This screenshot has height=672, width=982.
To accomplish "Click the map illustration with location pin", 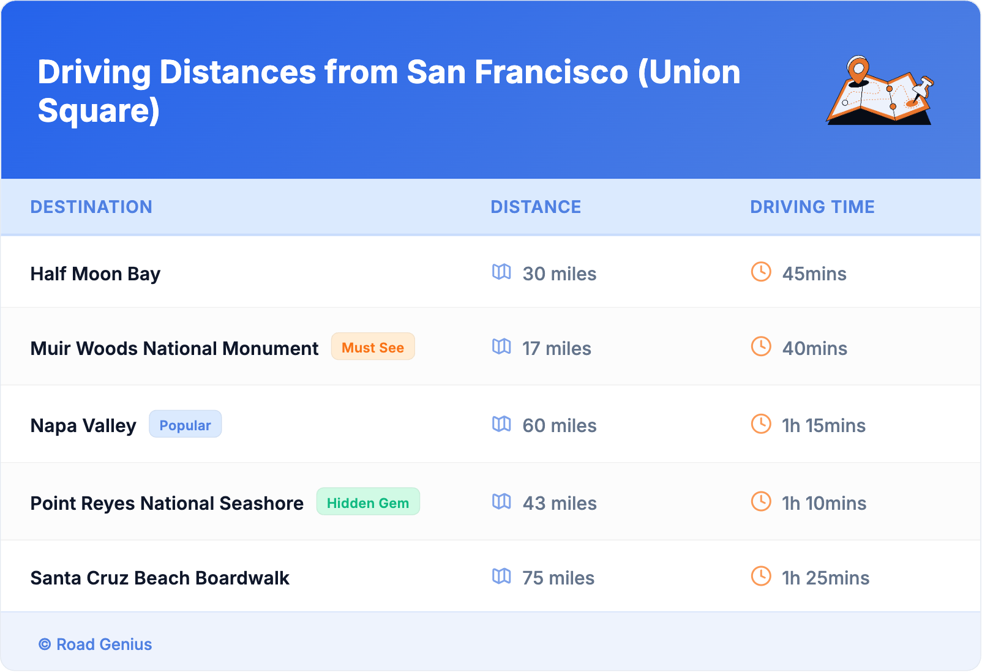I will pos(880,91).
